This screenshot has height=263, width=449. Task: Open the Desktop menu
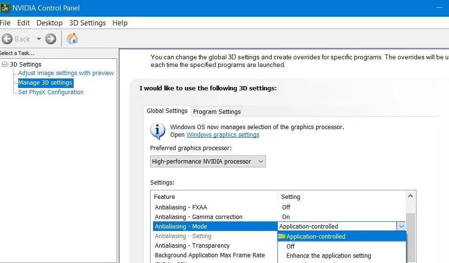point(49,23)
